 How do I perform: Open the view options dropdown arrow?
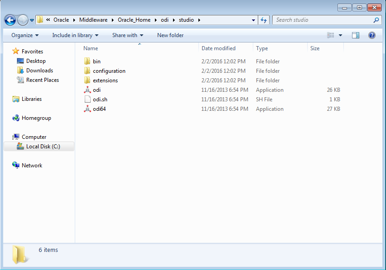click(340, 35)
